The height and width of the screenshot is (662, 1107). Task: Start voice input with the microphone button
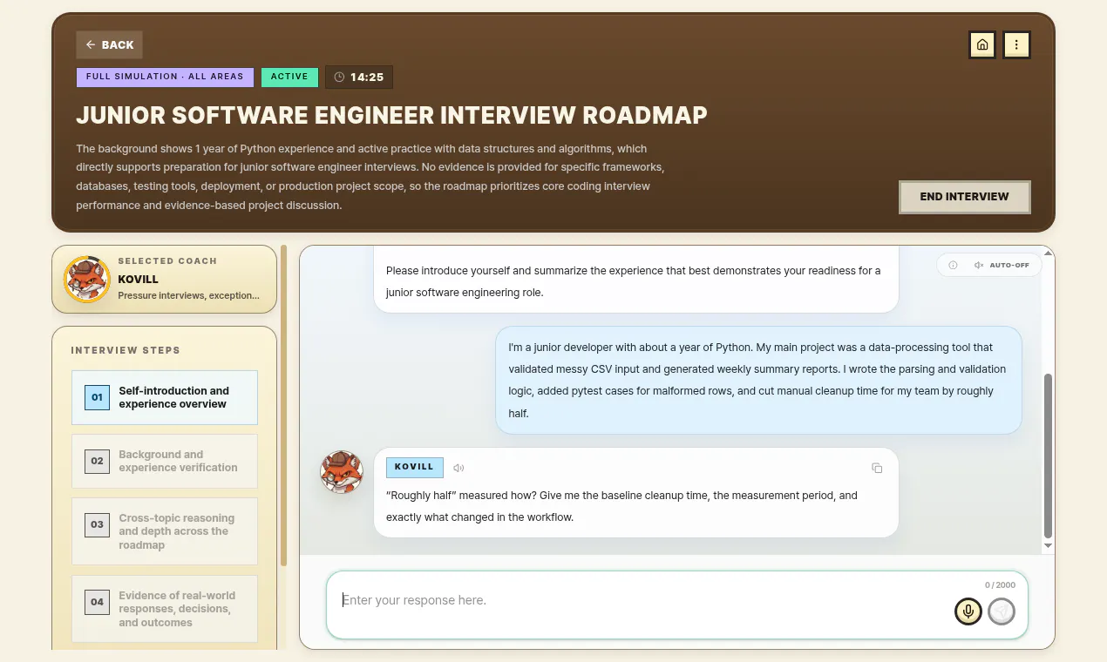pyautogui.click(x=968, y=611)
